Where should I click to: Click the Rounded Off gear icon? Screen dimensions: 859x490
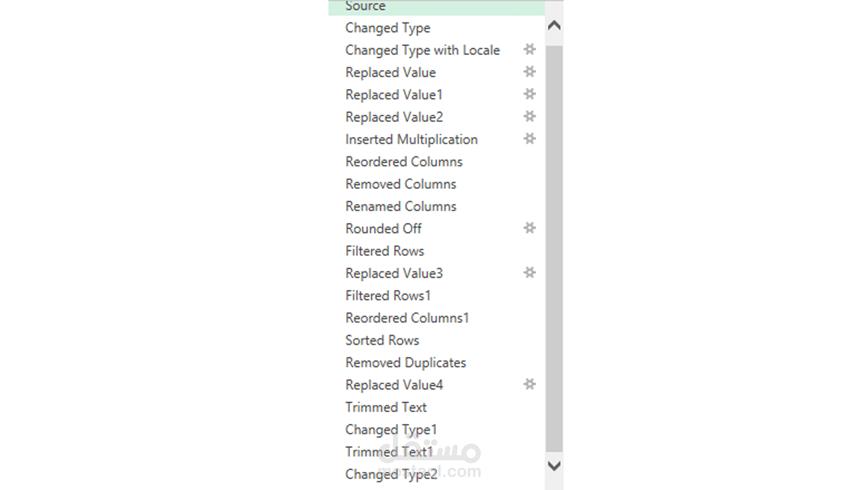click(529, 228)
